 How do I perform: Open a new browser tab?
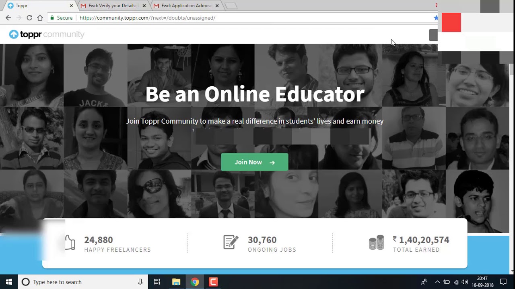click(x=231, y=6)
